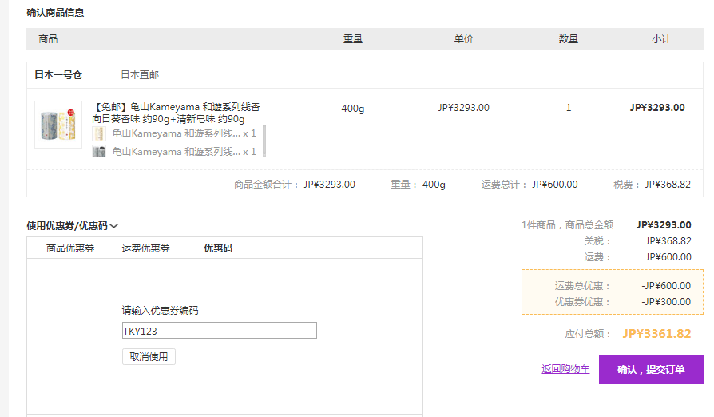Switch to the 商品优惠券 tab

tap(70, 248)
